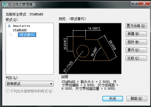Click the dimension style manager title icon
Screen dimensions: 151x107
5,5
